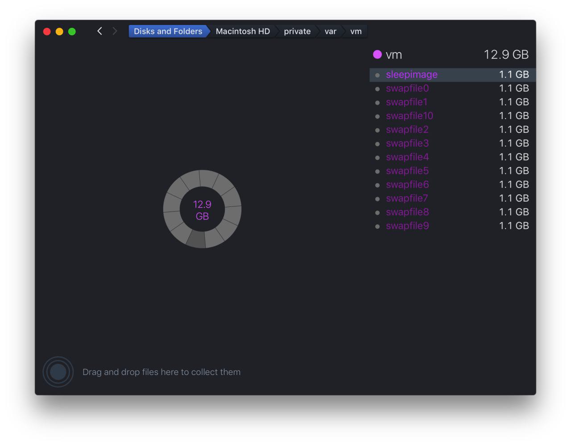Click the purple dot next to vm

(x=377, y=54)
